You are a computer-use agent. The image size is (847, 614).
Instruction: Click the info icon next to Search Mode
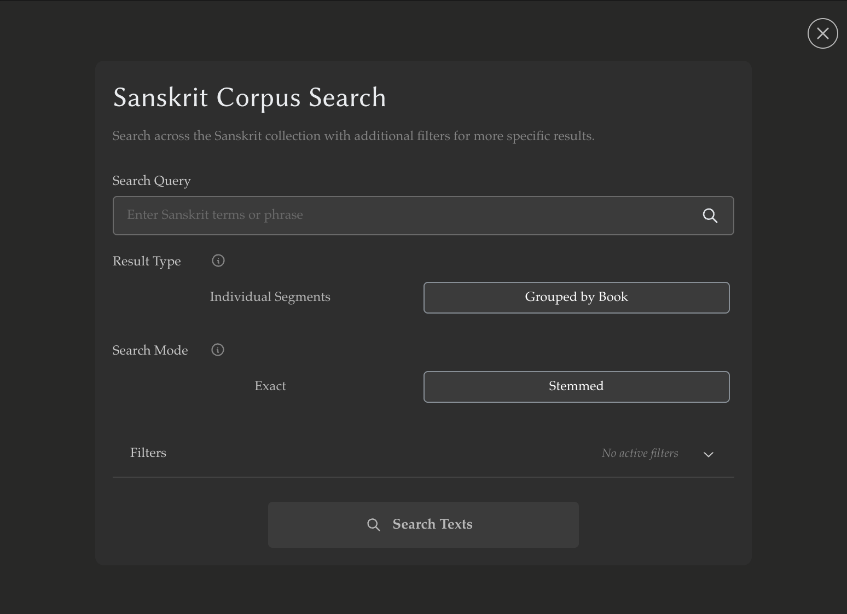[217, 350]
